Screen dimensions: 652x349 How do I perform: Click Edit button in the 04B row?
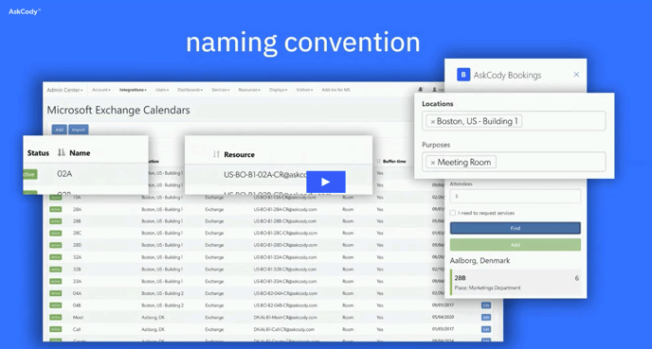[x=485, y=305]
